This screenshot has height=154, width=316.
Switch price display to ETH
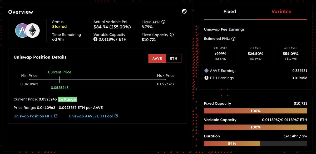[x=174, y=58]
